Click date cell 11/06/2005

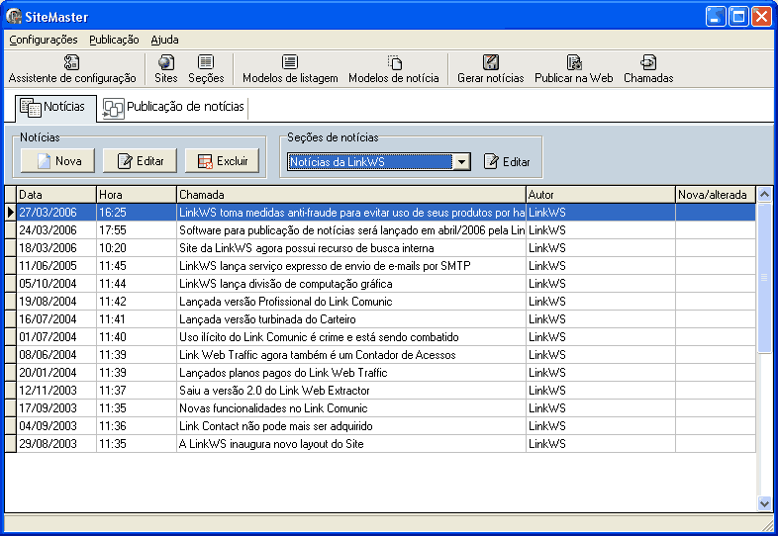tap(56, 266)
